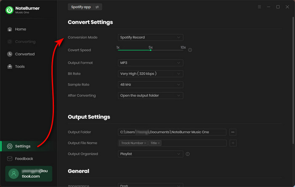Click the Feedback link
This screenshot has width=295, height=187.
(x=24, y=159)
